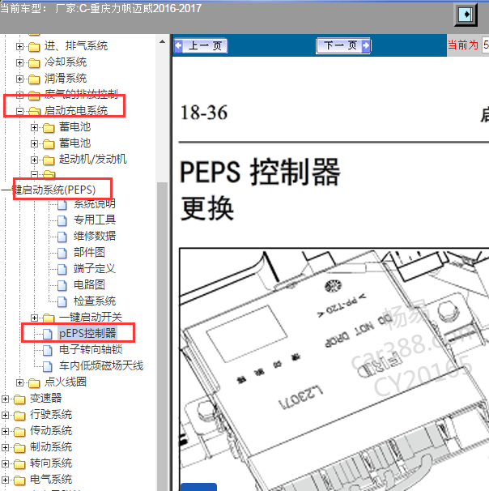Expand the 润滑系统 folder
Screen dimensions: 489x491
[19, 79]
